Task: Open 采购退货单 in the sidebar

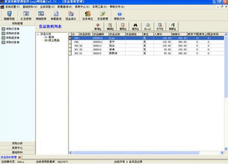Action: click(x=10, y=38)
